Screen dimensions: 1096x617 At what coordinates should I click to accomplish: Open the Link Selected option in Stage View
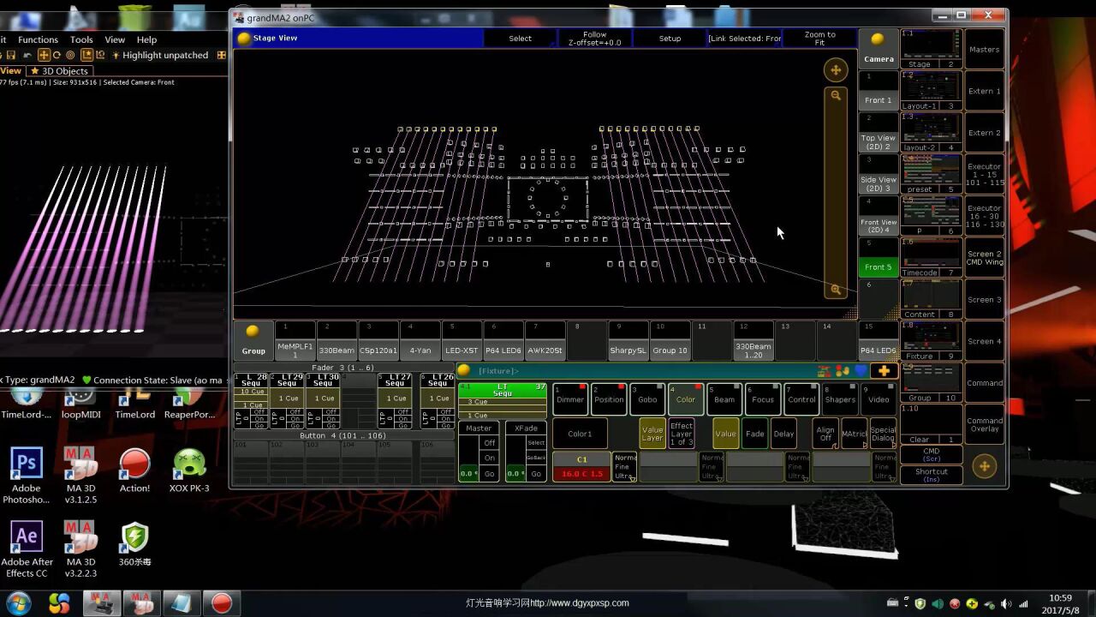click(744, 39)
